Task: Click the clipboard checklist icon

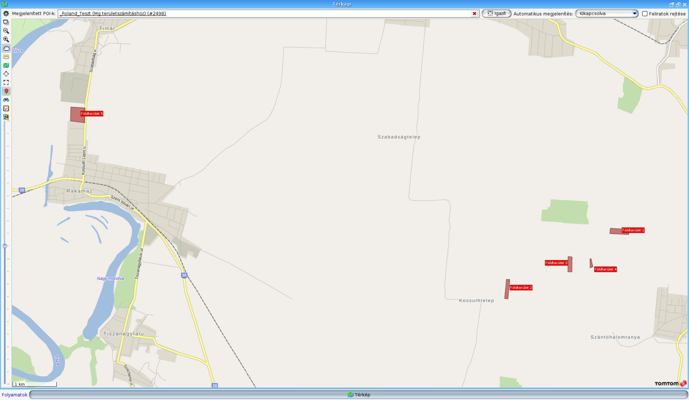Action: [x=6, y=108]
